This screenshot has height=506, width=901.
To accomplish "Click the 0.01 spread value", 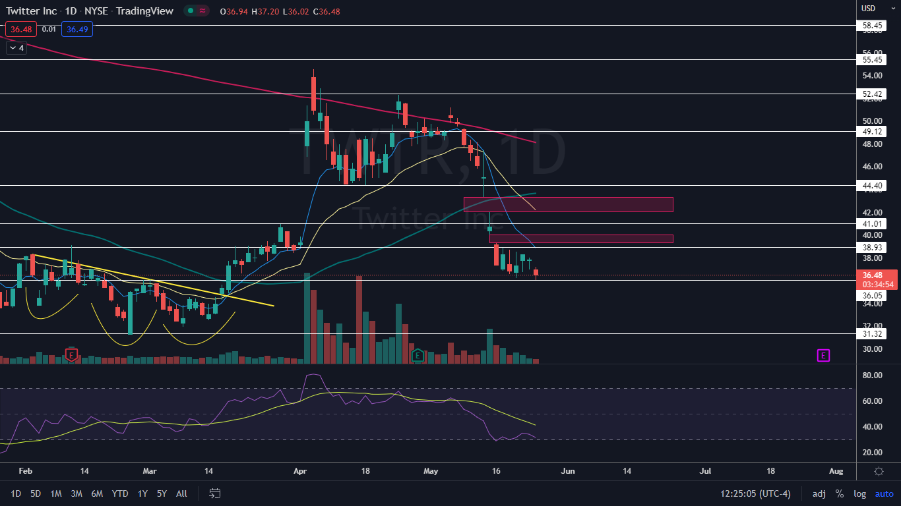I will tap(49, 29).
